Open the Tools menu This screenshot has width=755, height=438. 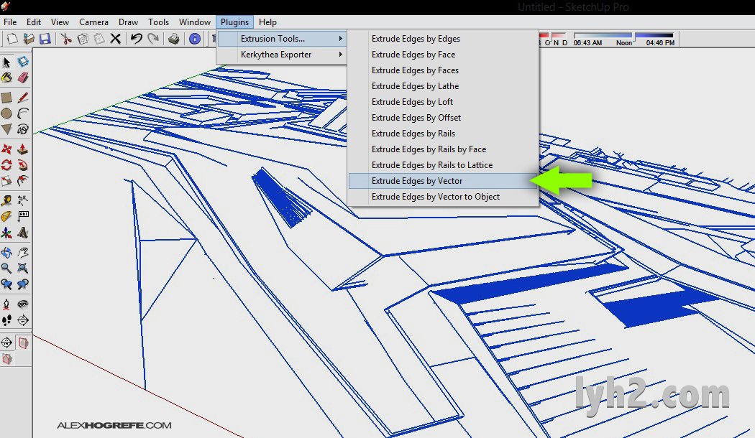(x=159, y=22)
